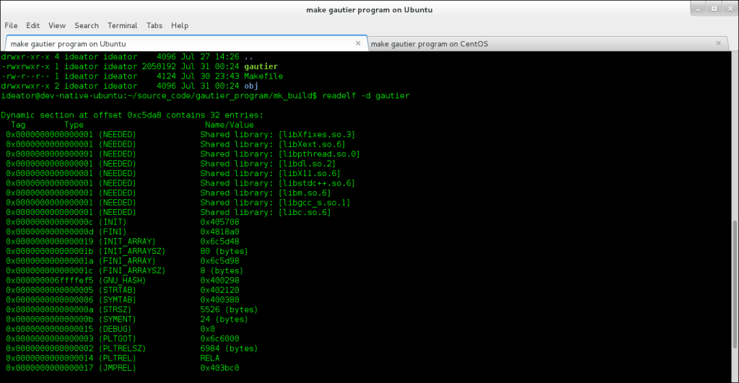Open the Edit menu
This screenshot has width=739, height=383.
[x=32, y=25]
